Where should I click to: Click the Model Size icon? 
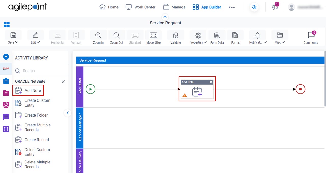(153, 35)
